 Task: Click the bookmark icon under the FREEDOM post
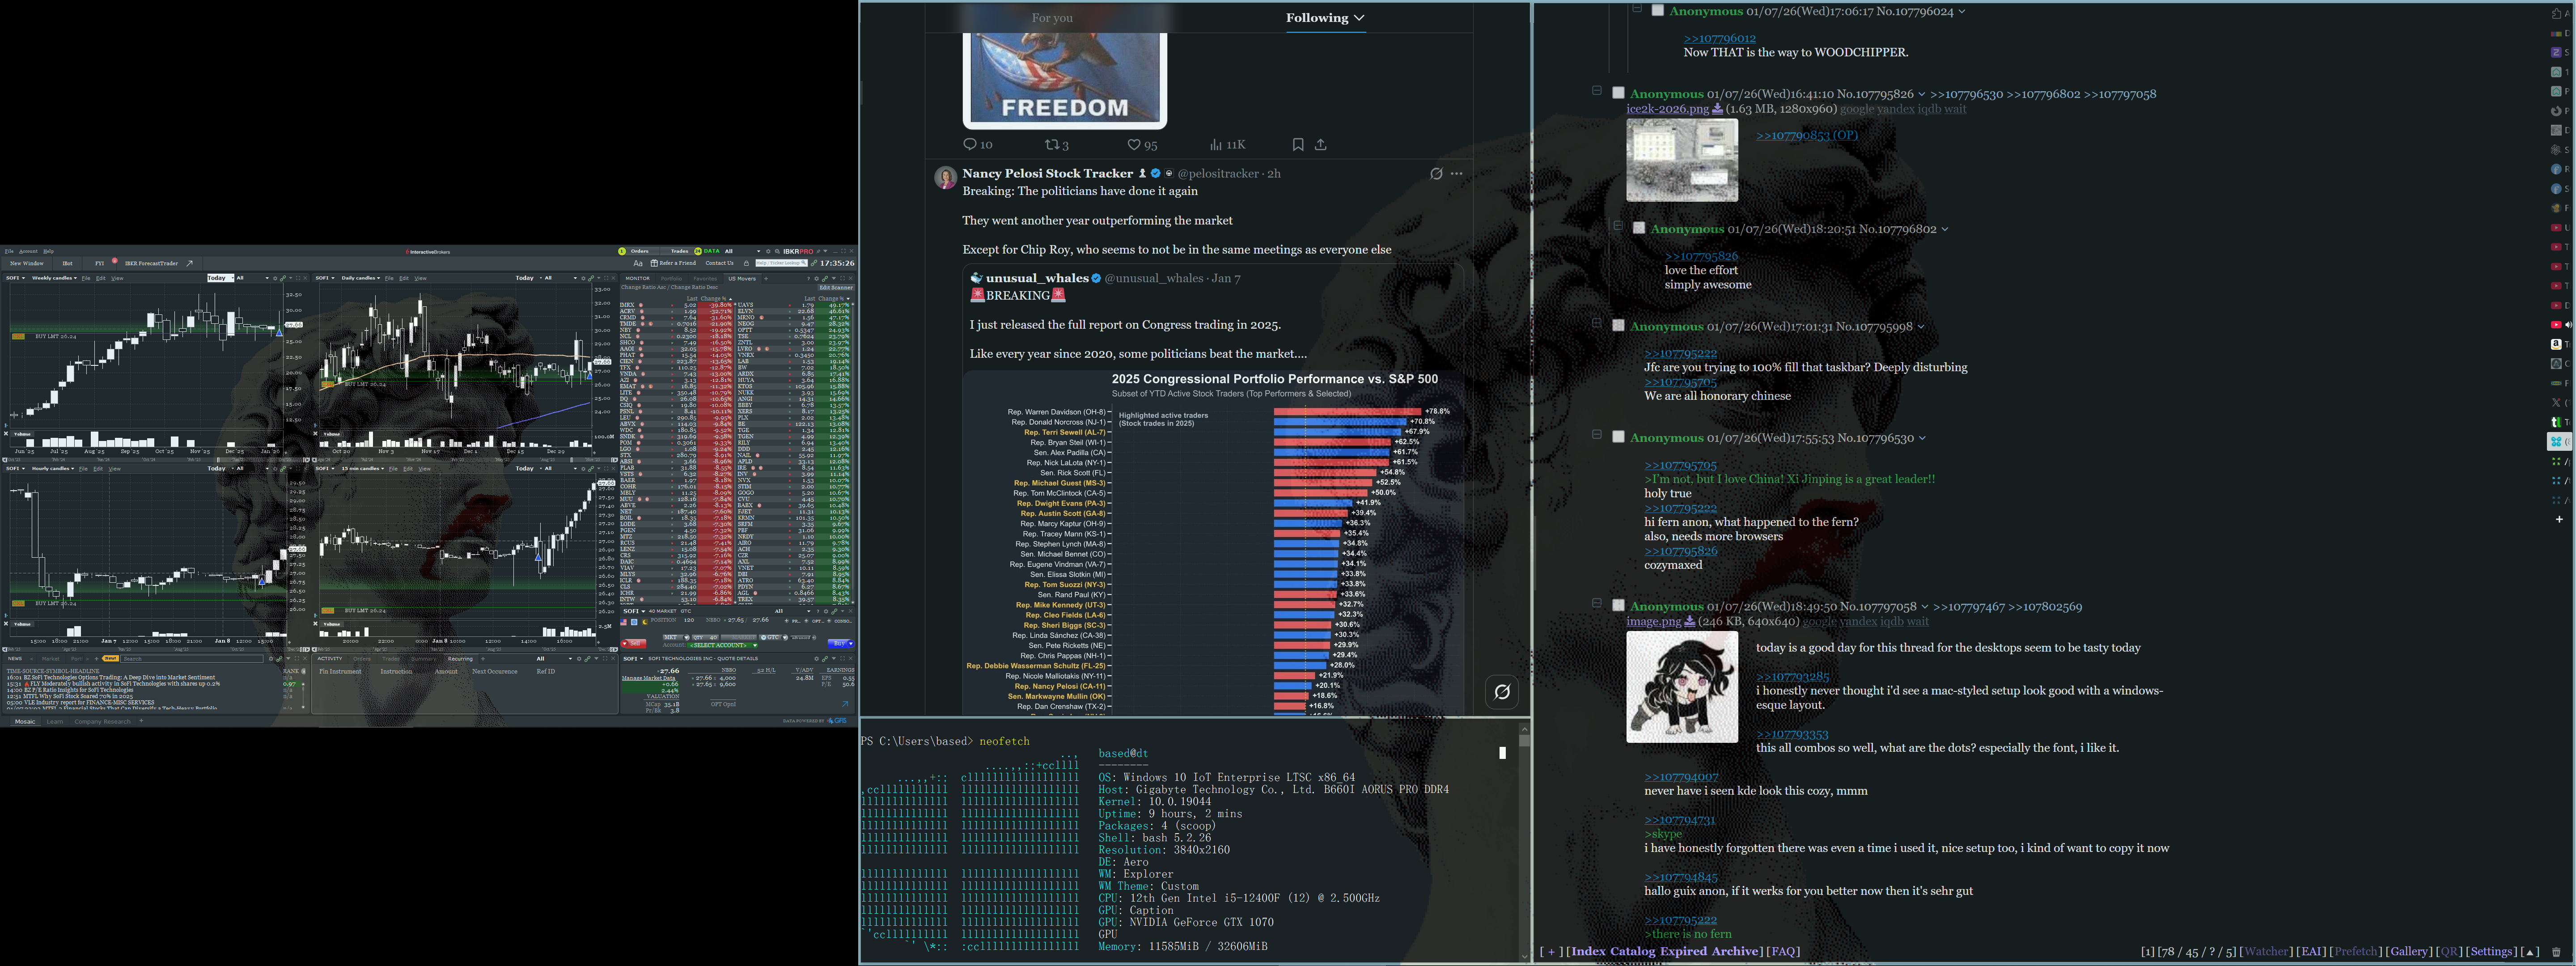point(1297,145)
